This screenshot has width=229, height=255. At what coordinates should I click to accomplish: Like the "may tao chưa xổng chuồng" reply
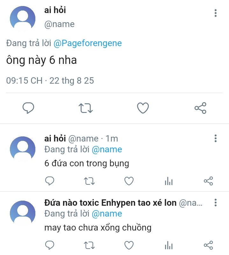tap(129, 245)
